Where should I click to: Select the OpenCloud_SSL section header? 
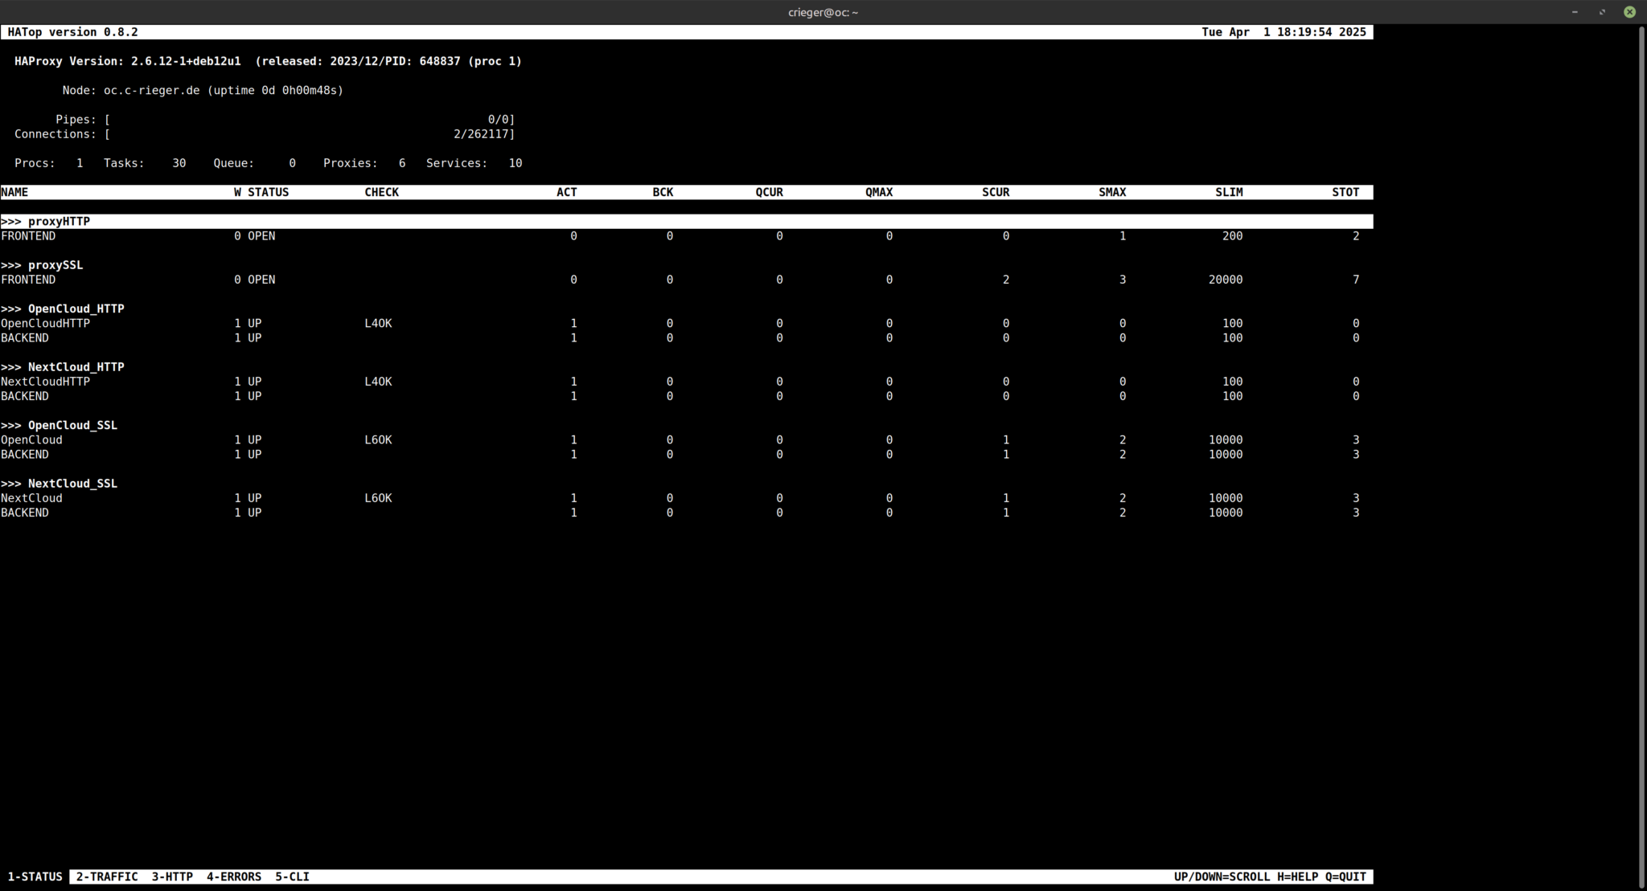60,425
